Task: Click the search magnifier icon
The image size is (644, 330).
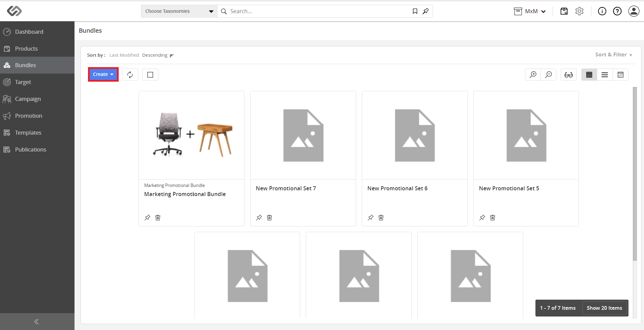Action: click(x=224, y=11)
